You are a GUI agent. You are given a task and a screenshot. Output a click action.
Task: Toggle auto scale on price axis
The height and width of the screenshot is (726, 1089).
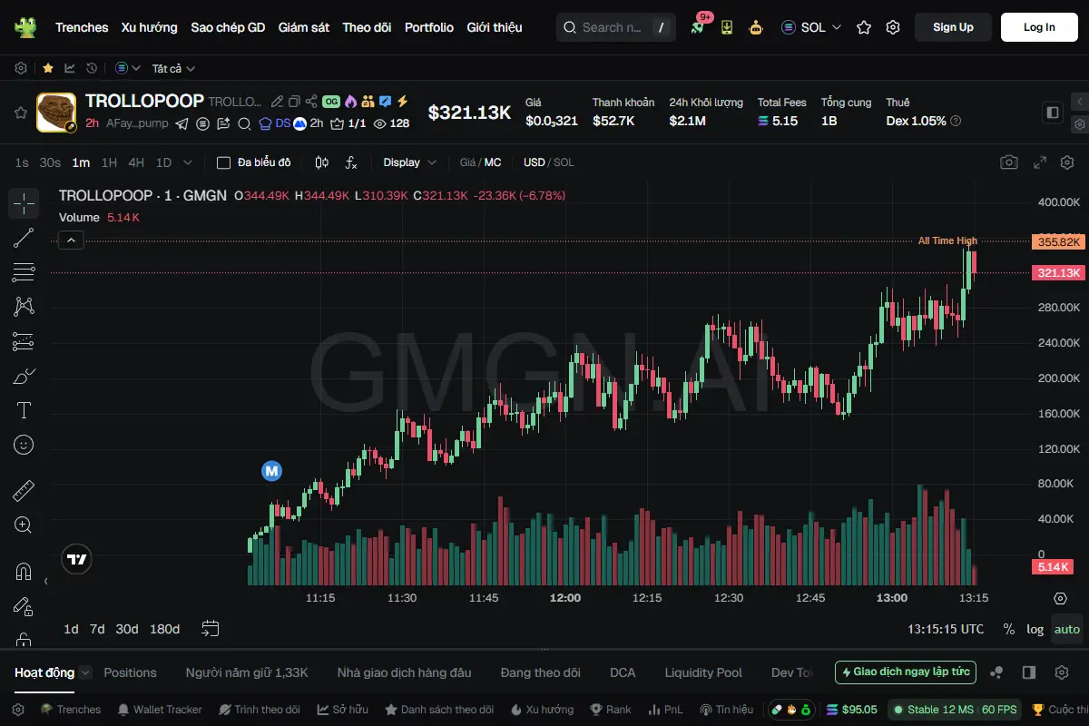(x=1067, y=629)
